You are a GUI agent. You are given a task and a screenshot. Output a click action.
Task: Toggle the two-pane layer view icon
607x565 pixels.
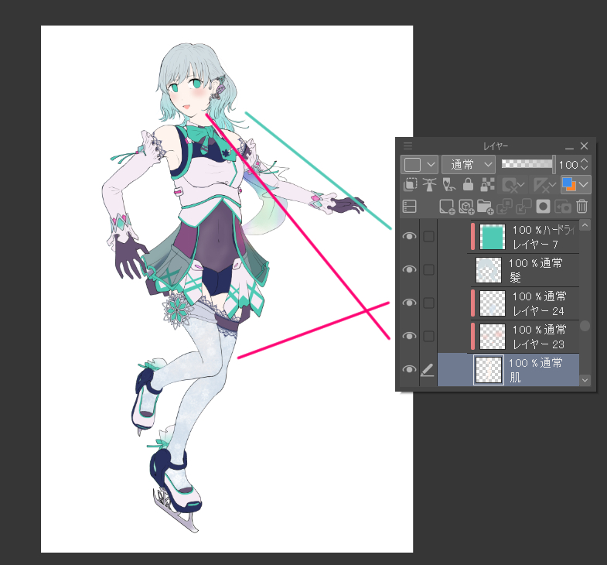[x=409, y=206]
